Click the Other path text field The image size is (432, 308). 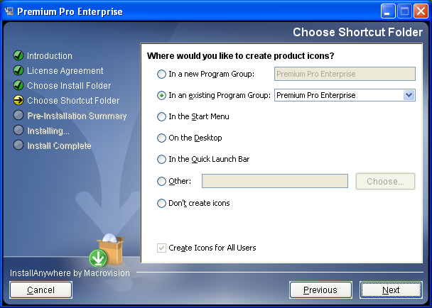275,181
